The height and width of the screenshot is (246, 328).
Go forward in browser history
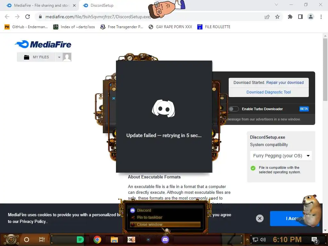(x=17, y=17)
